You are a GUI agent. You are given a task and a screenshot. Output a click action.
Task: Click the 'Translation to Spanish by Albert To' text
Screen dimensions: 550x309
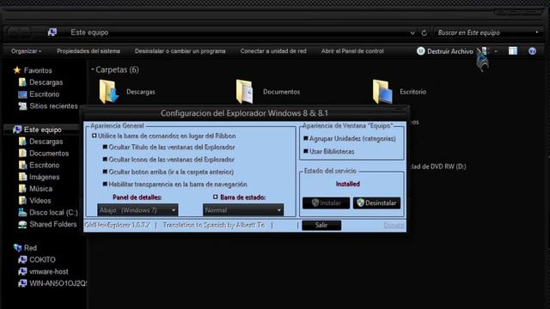pyautogui.click(x=214, y=225)
